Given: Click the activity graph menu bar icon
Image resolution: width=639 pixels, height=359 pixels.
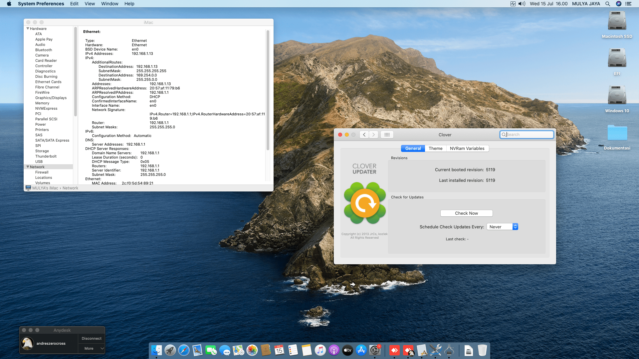Looking at the screenshot, I should [x=513, y=4].
